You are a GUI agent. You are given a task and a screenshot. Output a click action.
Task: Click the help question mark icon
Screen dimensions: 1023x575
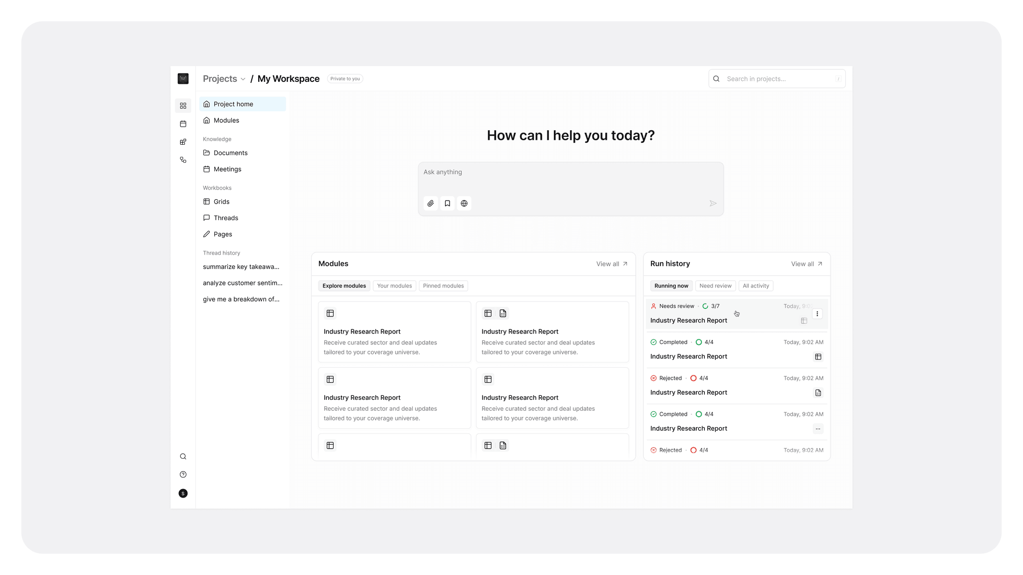183,475
